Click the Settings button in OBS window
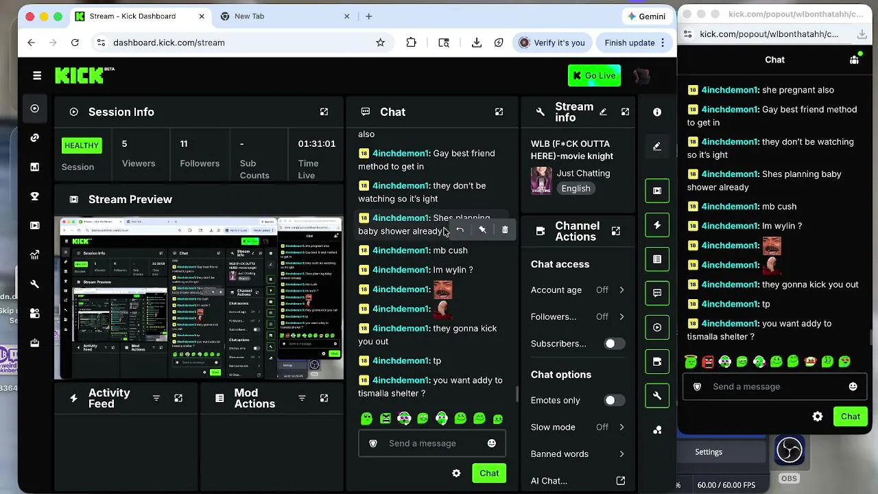 pyautogui.click(x=709, y=452)
